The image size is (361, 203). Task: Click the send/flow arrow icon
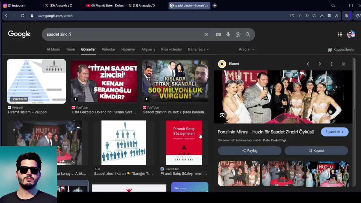307,16
